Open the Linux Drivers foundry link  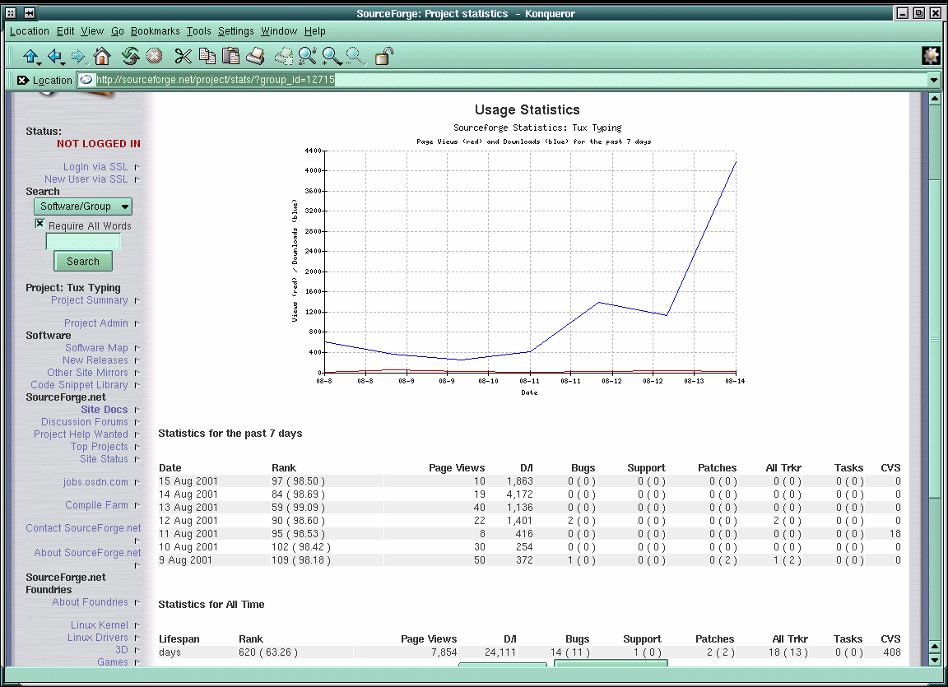point(97,638)
